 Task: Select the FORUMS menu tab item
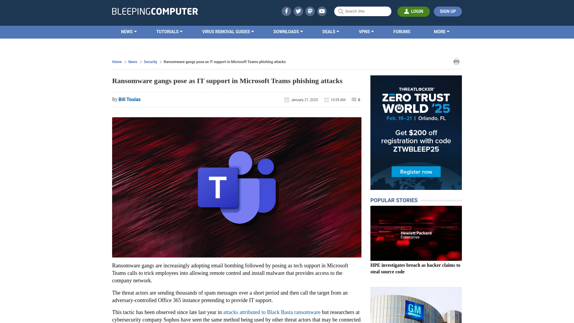pos(402,31)
